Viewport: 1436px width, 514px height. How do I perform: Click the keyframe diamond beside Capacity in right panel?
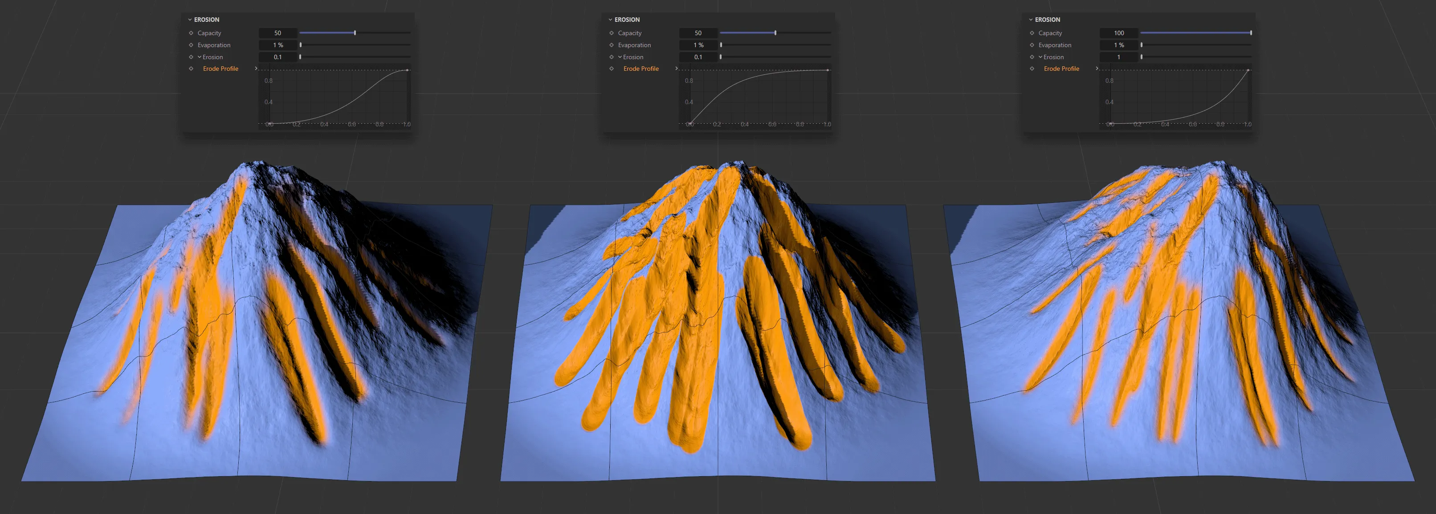point(1032,33)
